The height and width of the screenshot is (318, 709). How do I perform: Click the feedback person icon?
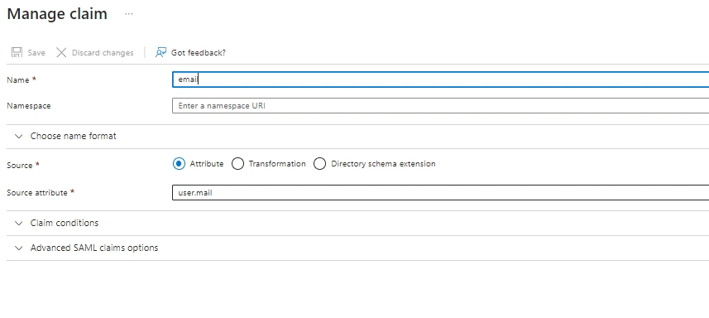tap(160, 52)
